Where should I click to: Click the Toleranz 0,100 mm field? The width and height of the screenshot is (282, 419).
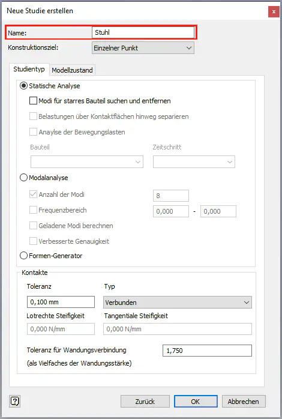pyautogui.click(x=61, y=302)
